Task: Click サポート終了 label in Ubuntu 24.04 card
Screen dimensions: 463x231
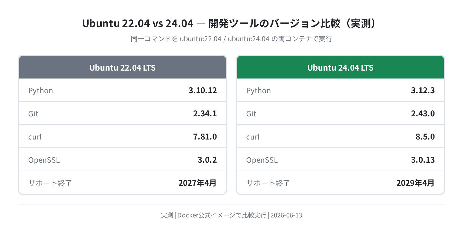Action: click(268, 183)
